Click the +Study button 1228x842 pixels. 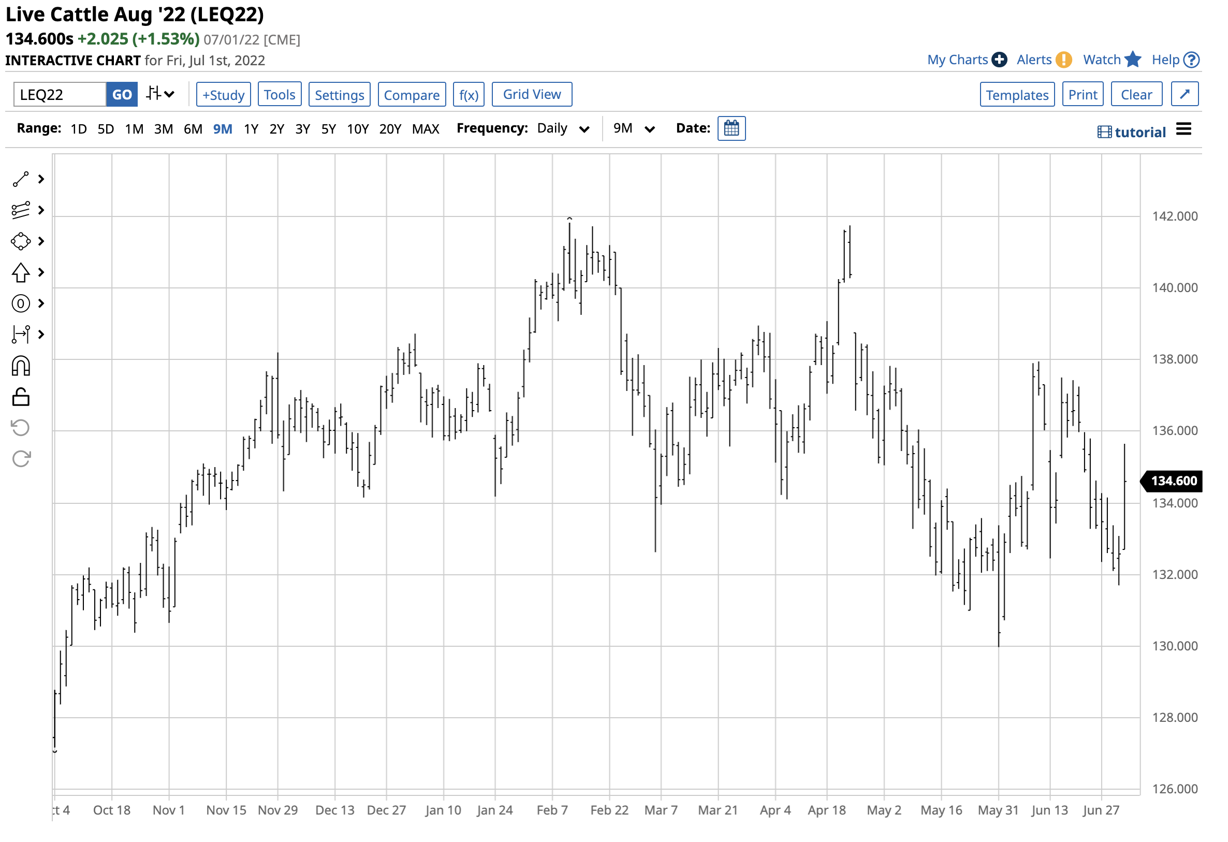224,95
